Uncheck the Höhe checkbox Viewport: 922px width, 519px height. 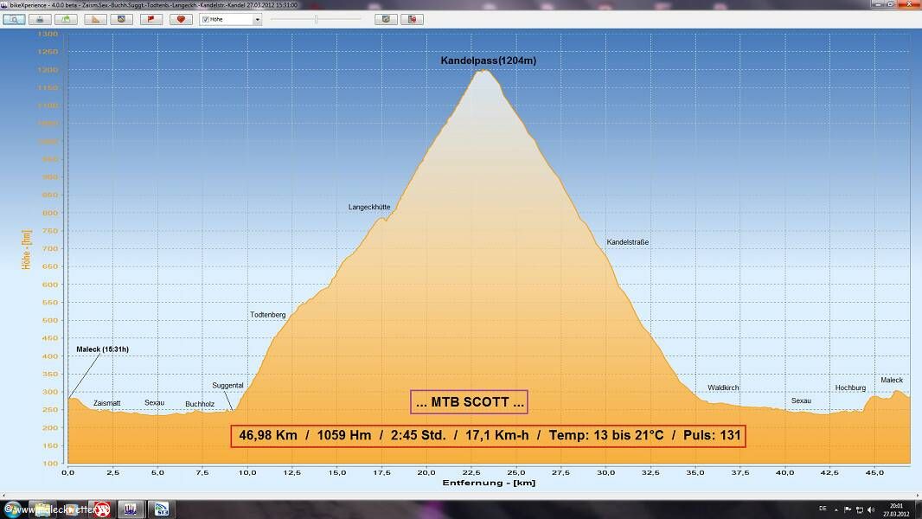click(x=205, y=19)
